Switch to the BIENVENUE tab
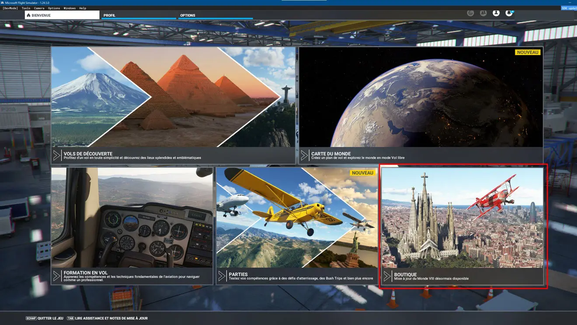This screenshot has width=577, height=325. (x=62, y=15)
